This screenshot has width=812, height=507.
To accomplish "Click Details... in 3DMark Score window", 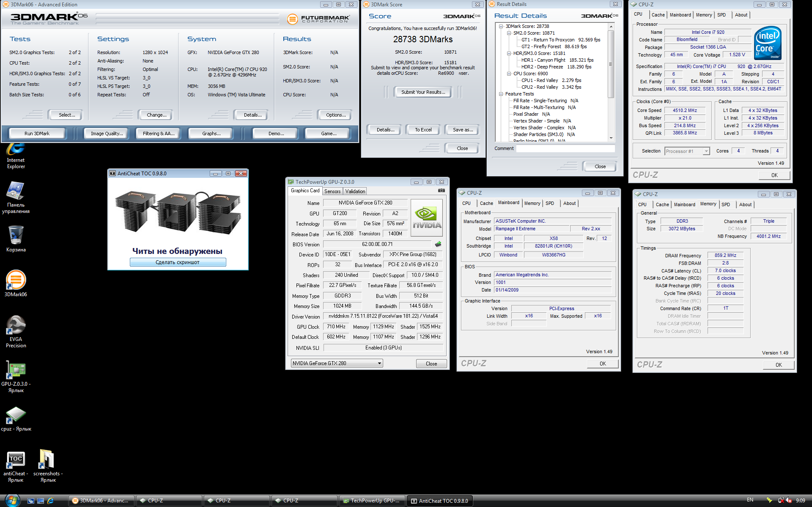I will [385, 130].
